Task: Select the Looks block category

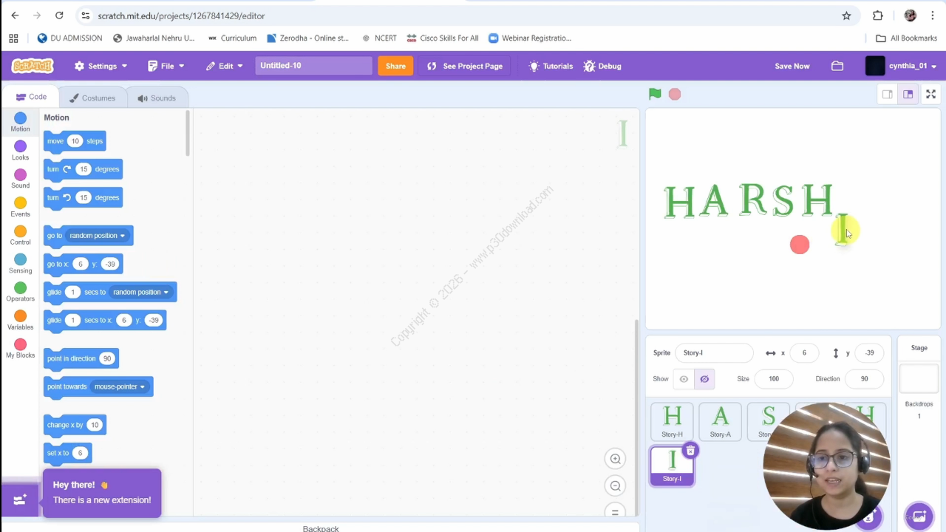Action: (x=20, y=150)
